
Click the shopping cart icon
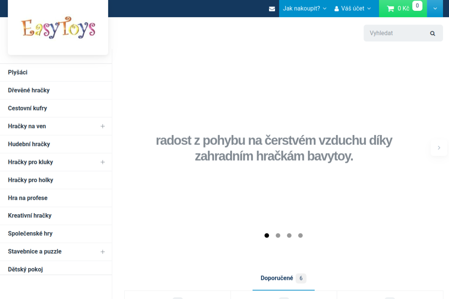[390, 9]
